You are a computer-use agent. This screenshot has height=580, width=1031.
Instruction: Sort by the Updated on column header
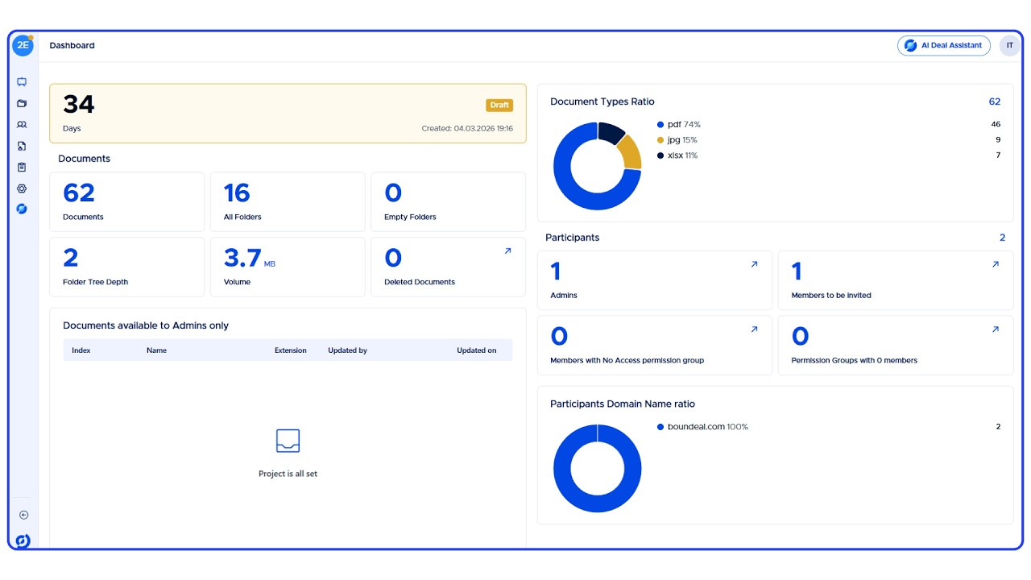point(477,350)
